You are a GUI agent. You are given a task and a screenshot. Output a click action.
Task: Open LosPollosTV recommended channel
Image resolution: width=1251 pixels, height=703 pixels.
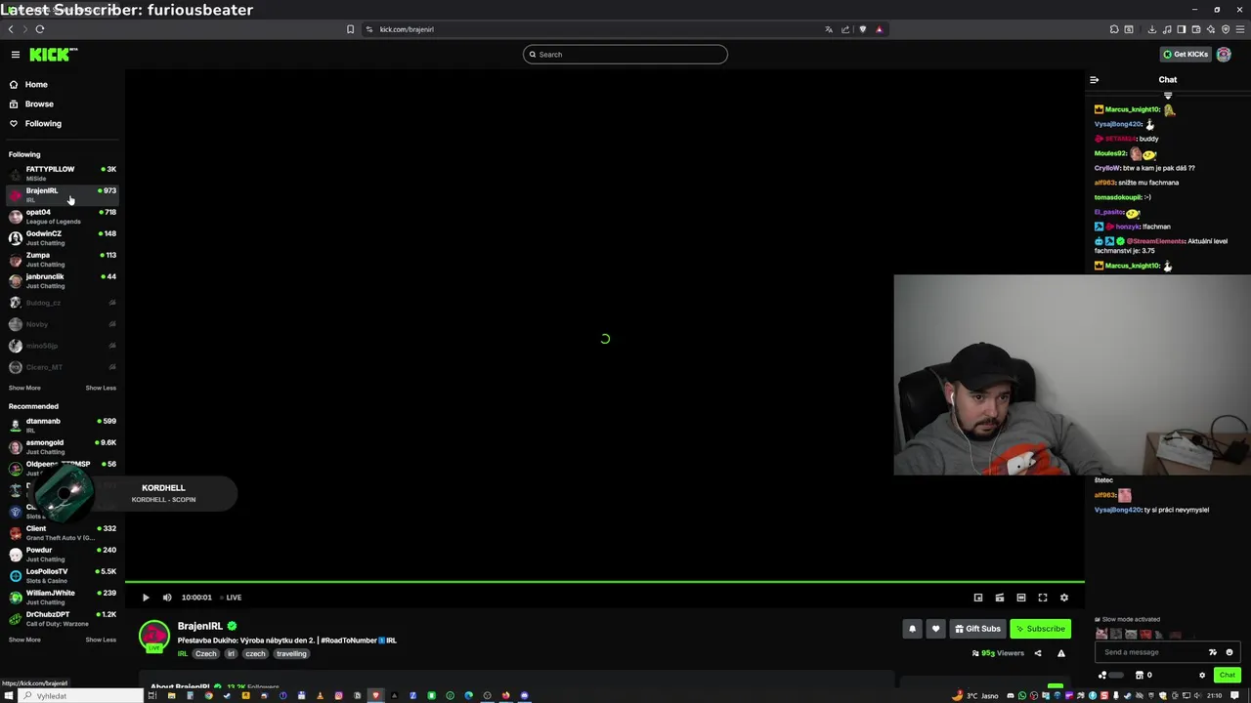(63, 576)
